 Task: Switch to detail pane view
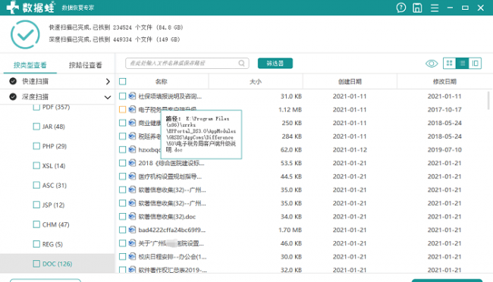475,63
